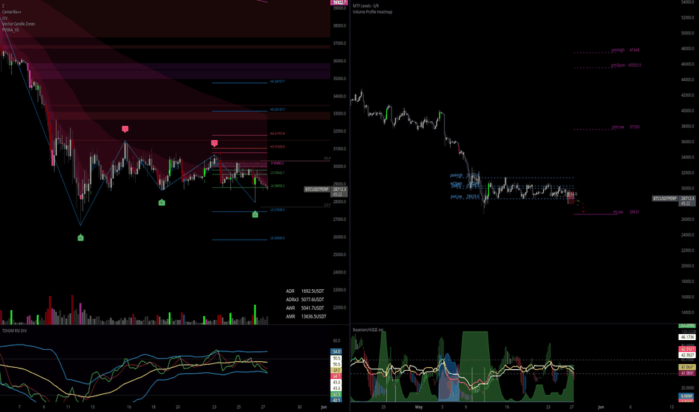Click the pwLow 28629.6 level label

pyautogui.click(x=464, y=196)
